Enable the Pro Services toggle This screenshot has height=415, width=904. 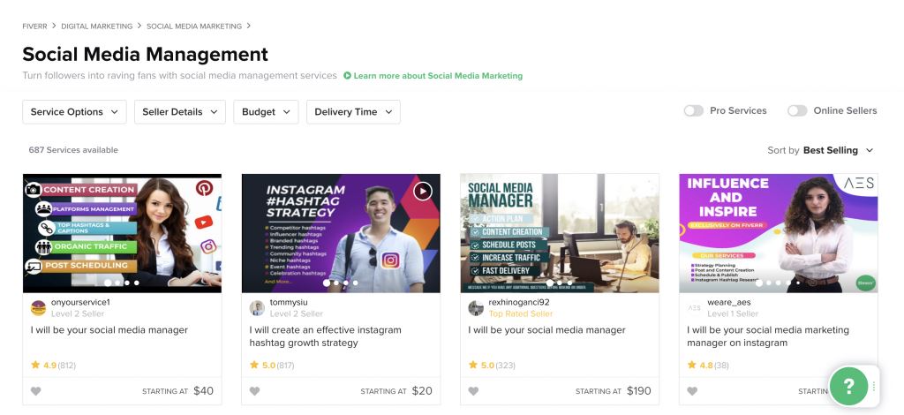(x=694, y=111)
